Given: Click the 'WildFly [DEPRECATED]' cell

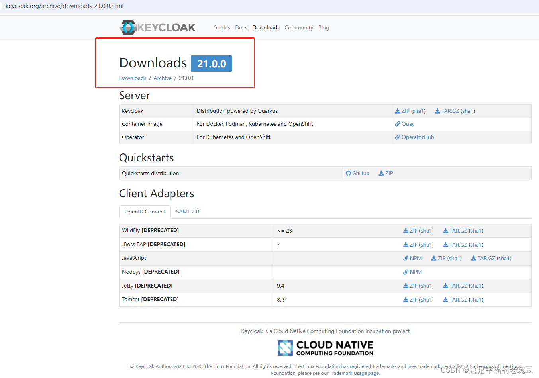Looking at the screenshot, I should [196, 231].
